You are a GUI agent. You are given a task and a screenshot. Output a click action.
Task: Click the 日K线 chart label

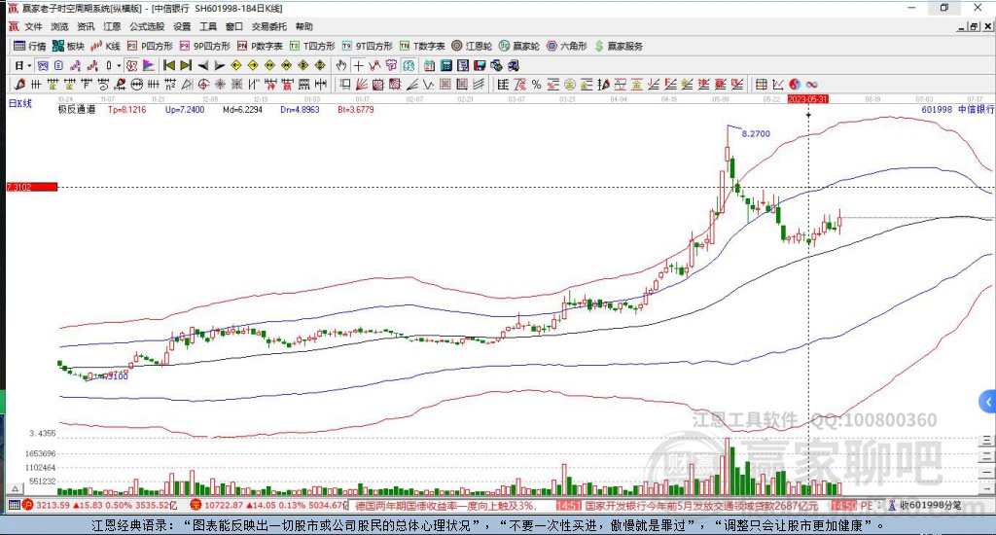click(x=19, y=103)
